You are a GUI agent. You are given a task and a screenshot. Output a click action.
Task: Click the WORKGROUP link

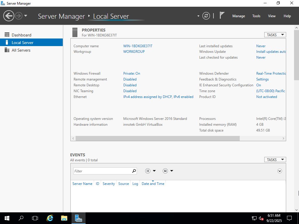coord(134,52)
